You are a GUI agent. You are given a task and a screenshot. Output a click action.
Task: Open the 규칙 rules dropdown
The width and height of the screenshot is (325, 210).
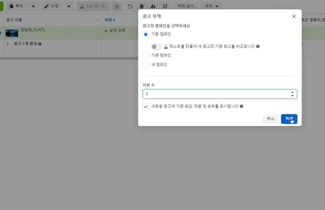(212, 6)
